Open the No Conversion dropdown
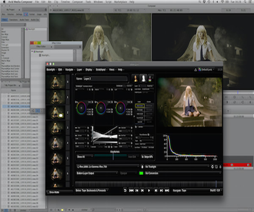254x212 pixels. pyautogui.click(x=183, y=173)
